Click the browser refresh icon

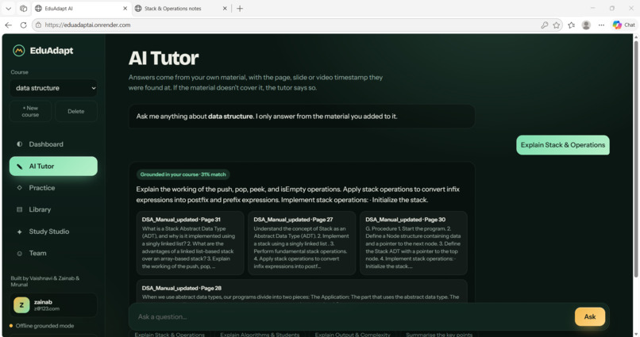click(x=23, y=25)
